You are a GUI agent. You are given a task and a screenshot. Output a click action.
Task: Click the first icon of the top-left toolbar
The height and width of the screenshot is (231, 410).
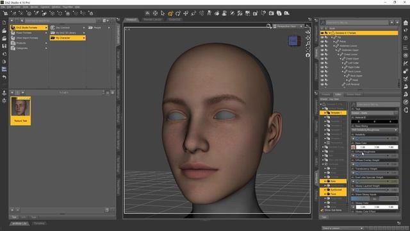[6, 13]
